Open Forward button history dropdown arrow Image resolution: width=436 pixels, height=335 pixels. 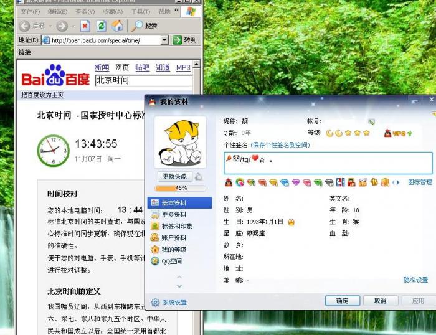pos(73,26)
